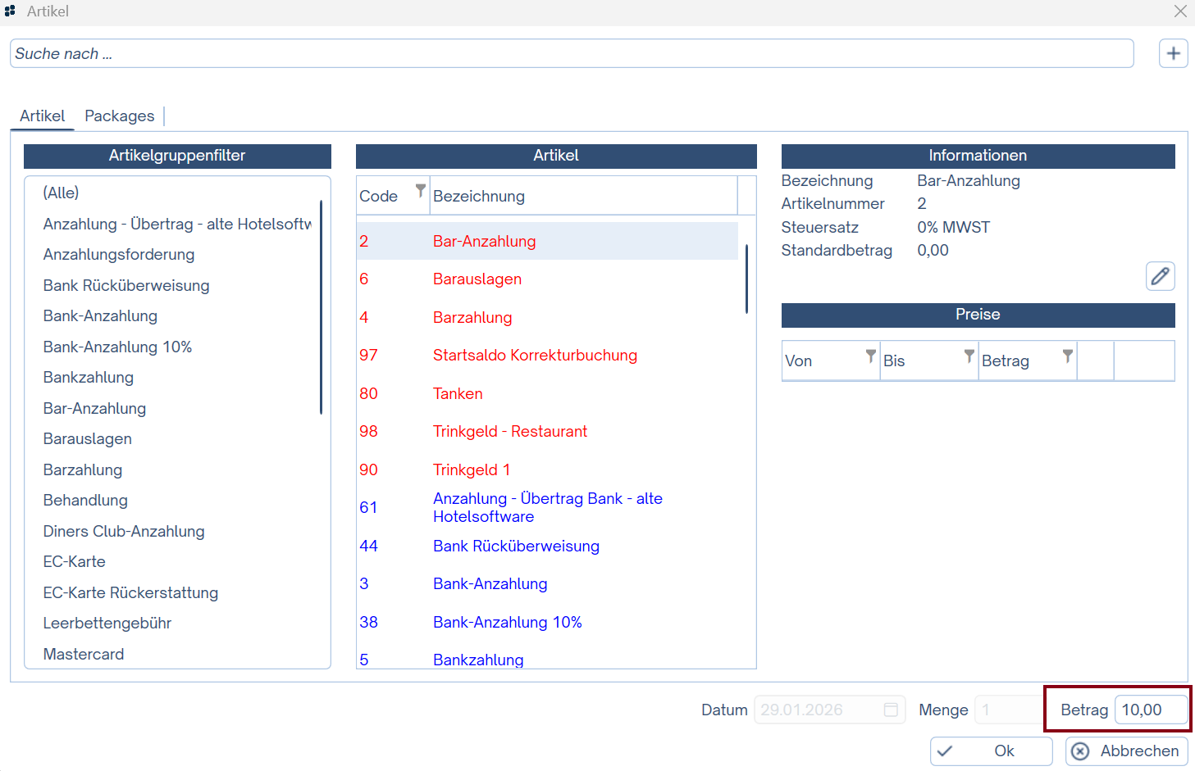1195x771 pixels.
Task: Click the plus icon beside search field
Action: (1173, 53)
